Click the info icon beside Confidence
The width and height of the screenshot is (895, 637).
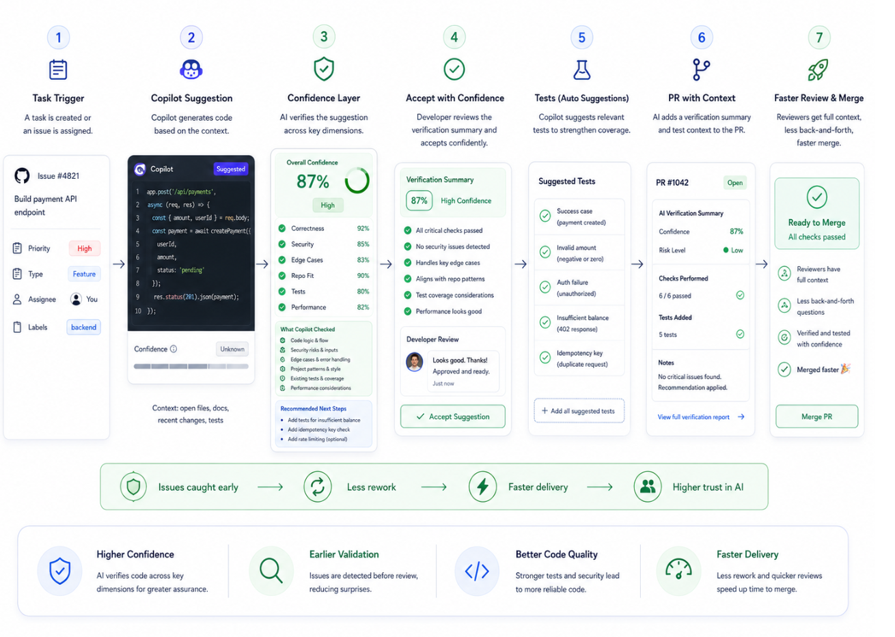(174, 349)
